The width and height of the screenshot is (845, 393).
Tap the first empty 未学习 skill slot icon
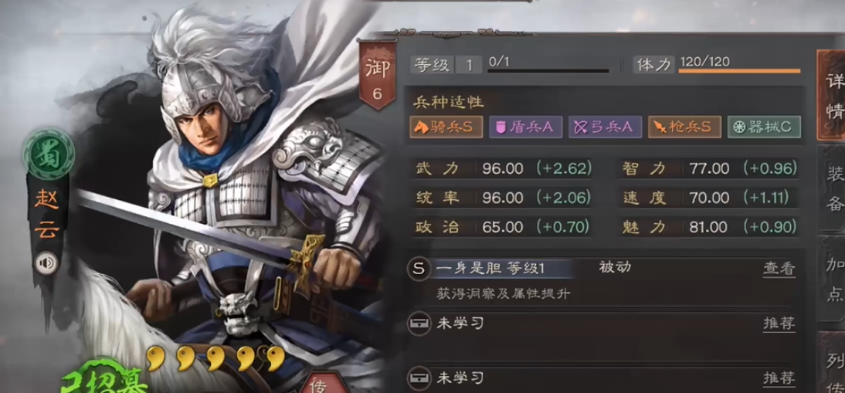pyautogui.click(x=419, y=324)
